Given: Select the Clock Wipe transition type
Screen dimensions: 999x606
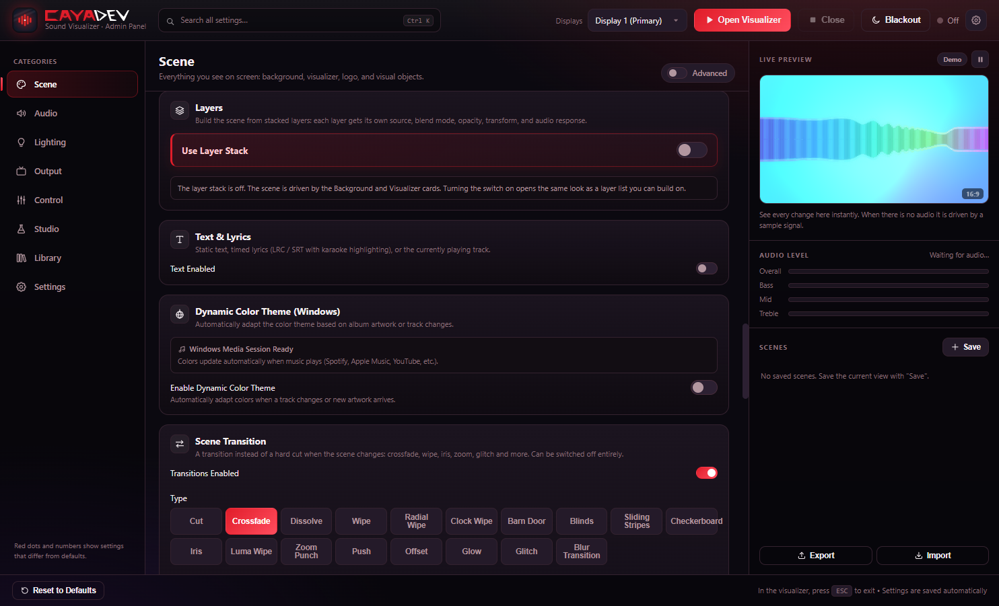Looking at the screenshot, I should [471, 521].
